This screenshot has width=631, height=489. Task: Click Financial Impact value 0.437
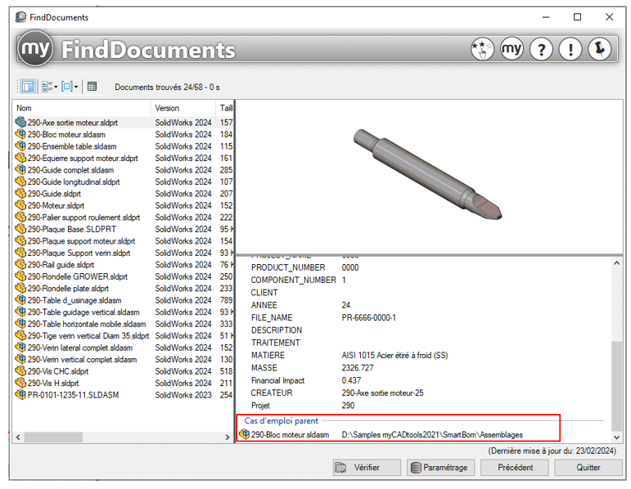coord(351,380)
